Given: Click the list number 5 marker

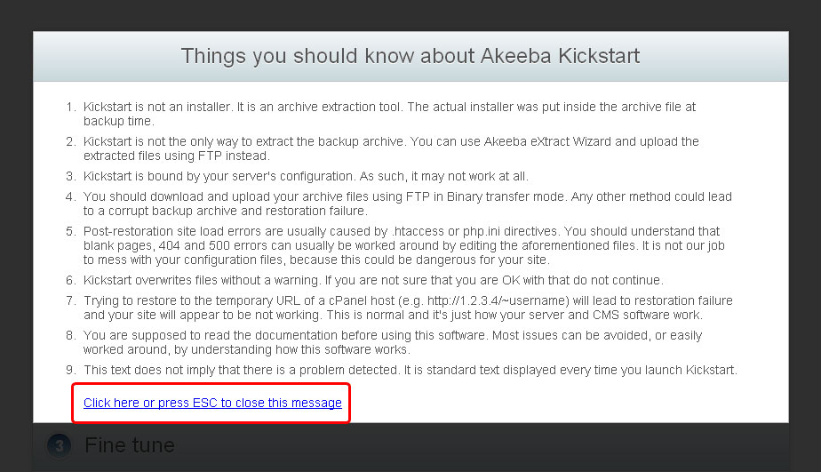Looking at the screenshot, I should click(71, 231).
